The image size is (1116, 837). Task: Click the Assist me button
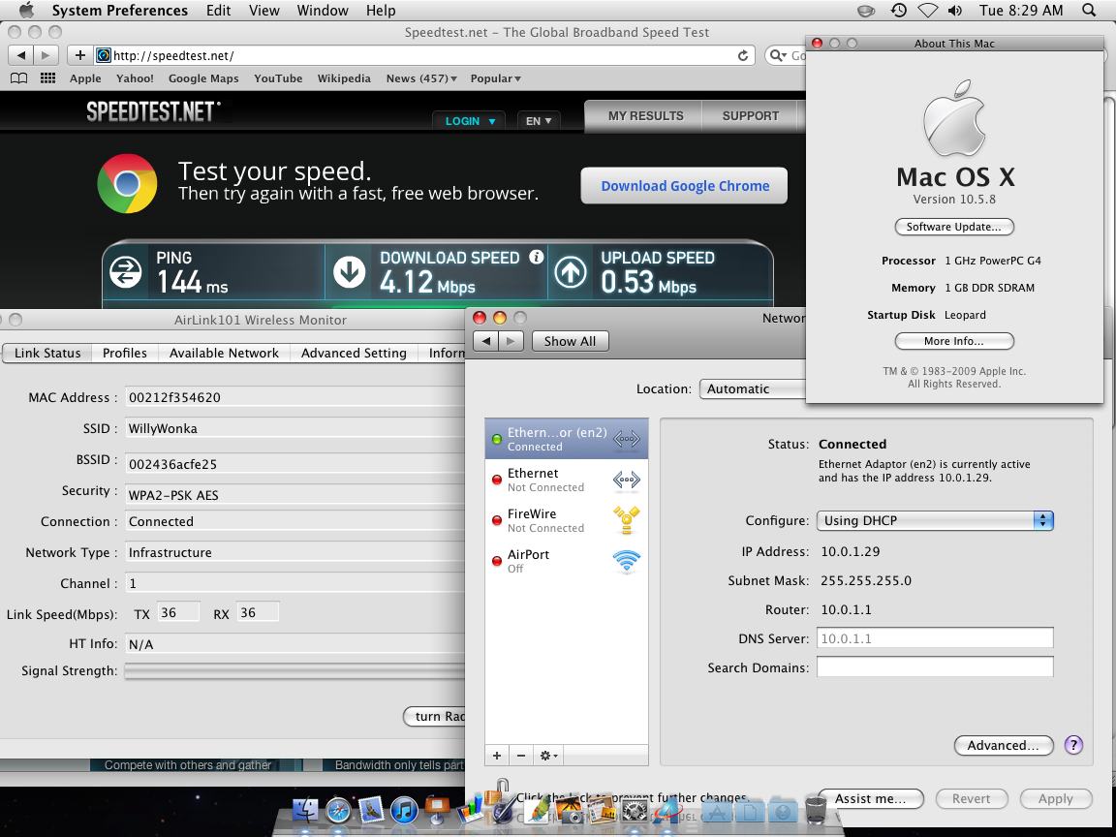coord(871,798)
